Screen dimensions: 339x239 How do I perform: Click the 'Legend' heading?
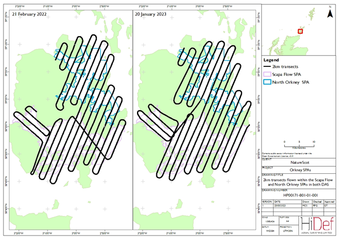271,60
